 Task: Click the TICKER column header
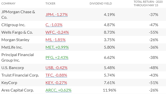coord(50,3)
